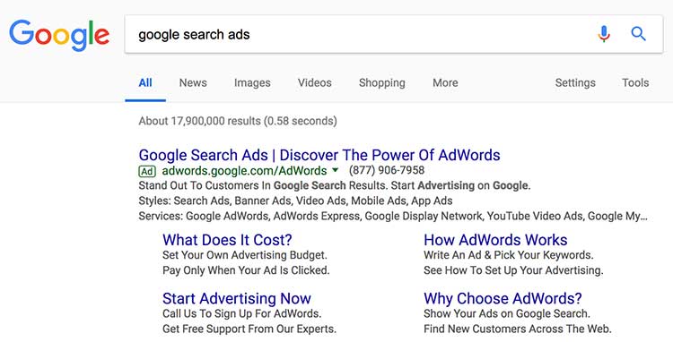
Task: Switch to the Videos tab
Action: coord(315,82)
